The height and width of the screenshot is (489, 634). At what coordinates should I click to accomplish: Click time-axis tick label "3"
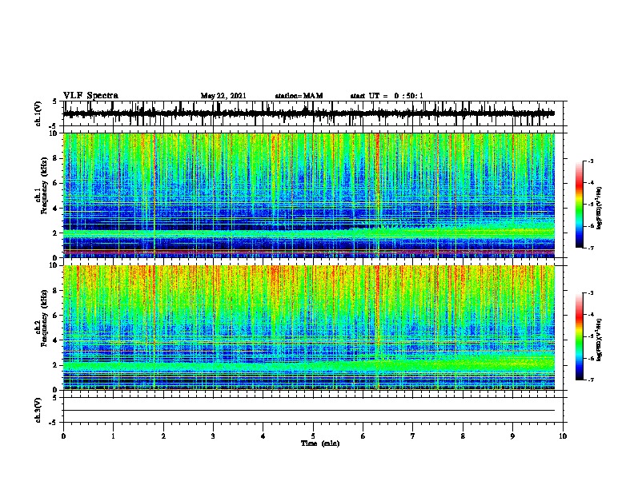(213, 436)
